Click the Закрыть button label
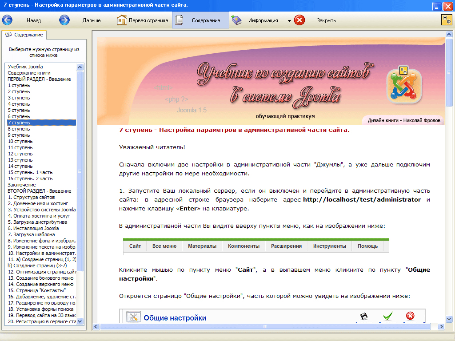455x341 pixels. 326,20
